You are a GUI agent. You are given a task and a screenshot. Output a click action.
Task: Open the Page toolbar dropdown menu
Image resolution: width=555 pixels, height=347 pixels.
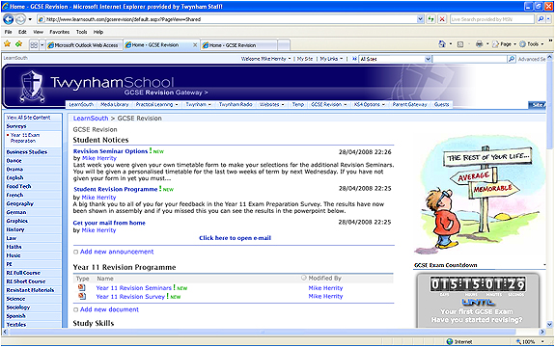click(x=504, y=44)
